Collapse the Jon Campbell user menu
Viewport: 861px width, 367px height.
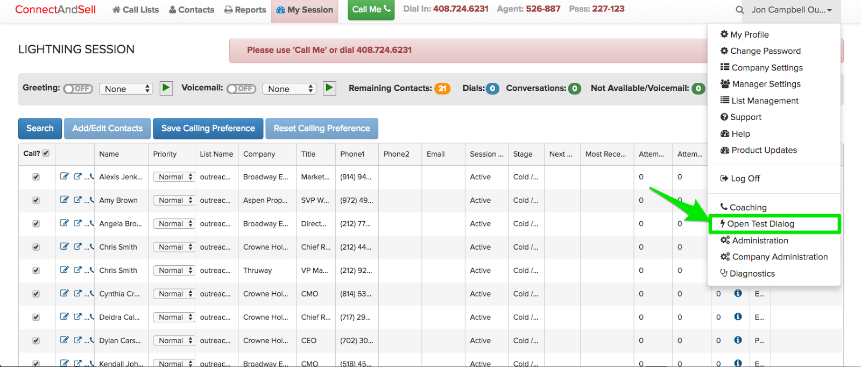(x=792, y=10)
